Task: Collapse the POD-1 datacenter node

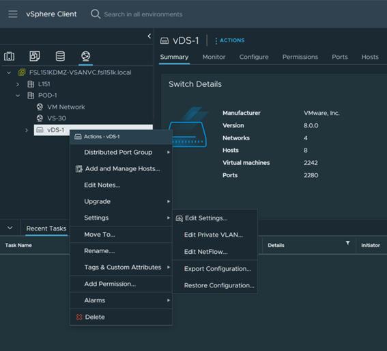Action: (18, 96)
